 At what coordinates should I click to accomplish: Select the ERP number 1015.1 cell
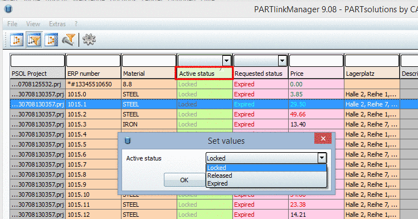pyautogui.click(x=93, y=104)
